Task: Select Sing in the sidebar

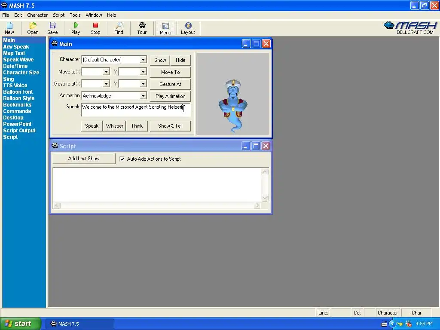Action: [9, 79]
